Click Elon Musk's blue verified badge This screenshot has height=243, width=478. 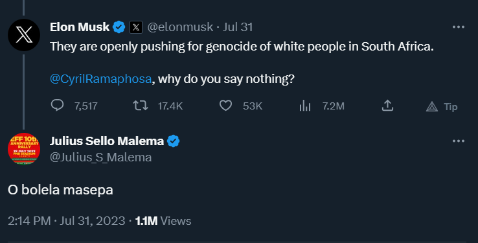pos(119,27)
